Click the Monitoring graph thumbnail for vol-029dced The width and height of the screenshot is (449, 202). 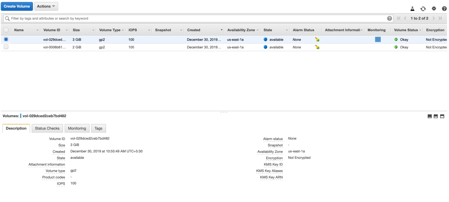(x=377, y=39)
